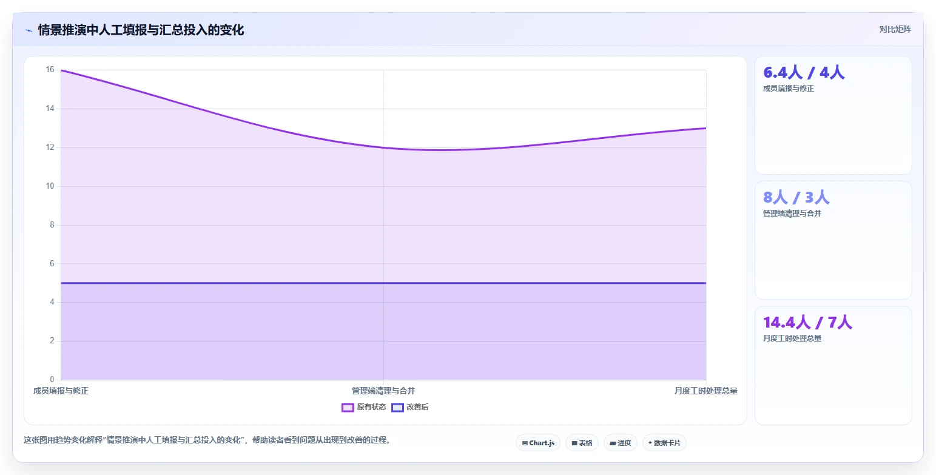
Task: Open the 14.4人 / 7人 data card
Action: [x=833, y=365]
